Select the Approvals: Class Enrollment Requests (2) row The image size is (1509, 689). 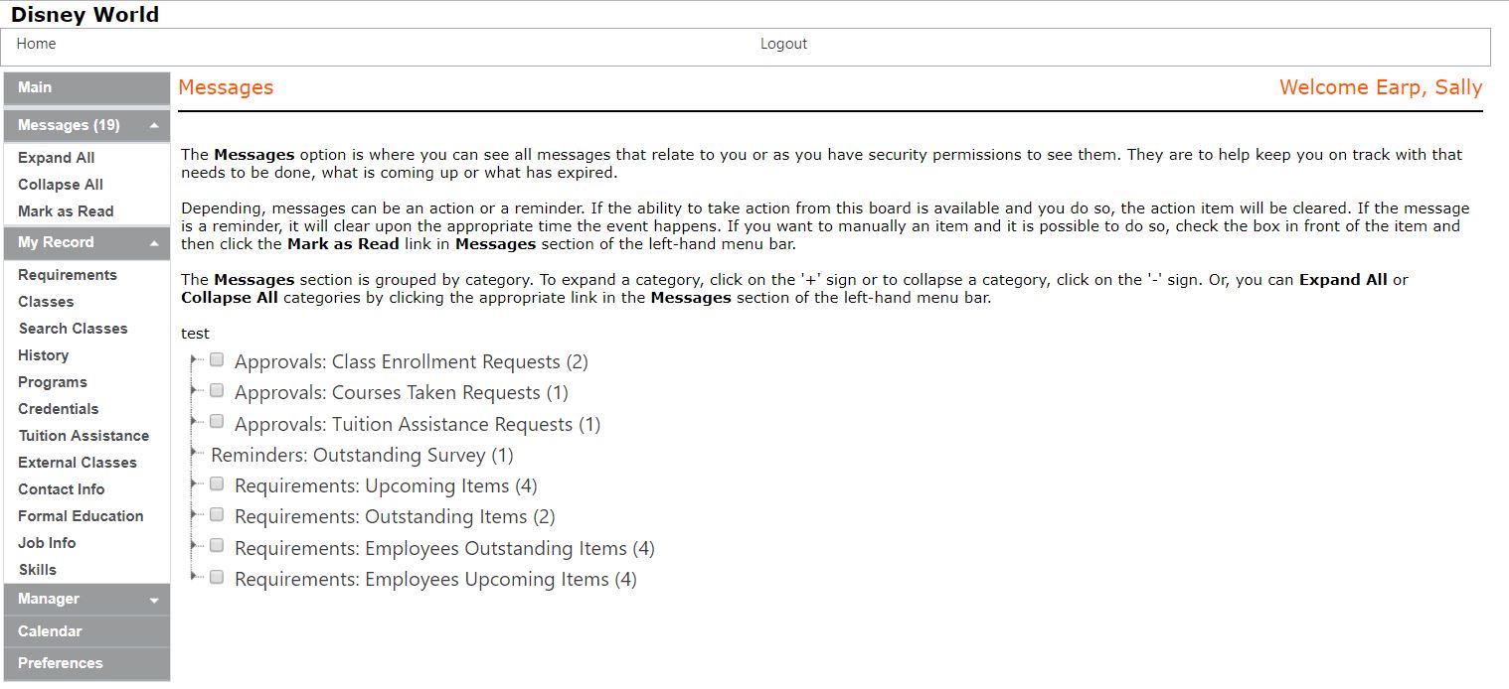click(x=412, y=362)
